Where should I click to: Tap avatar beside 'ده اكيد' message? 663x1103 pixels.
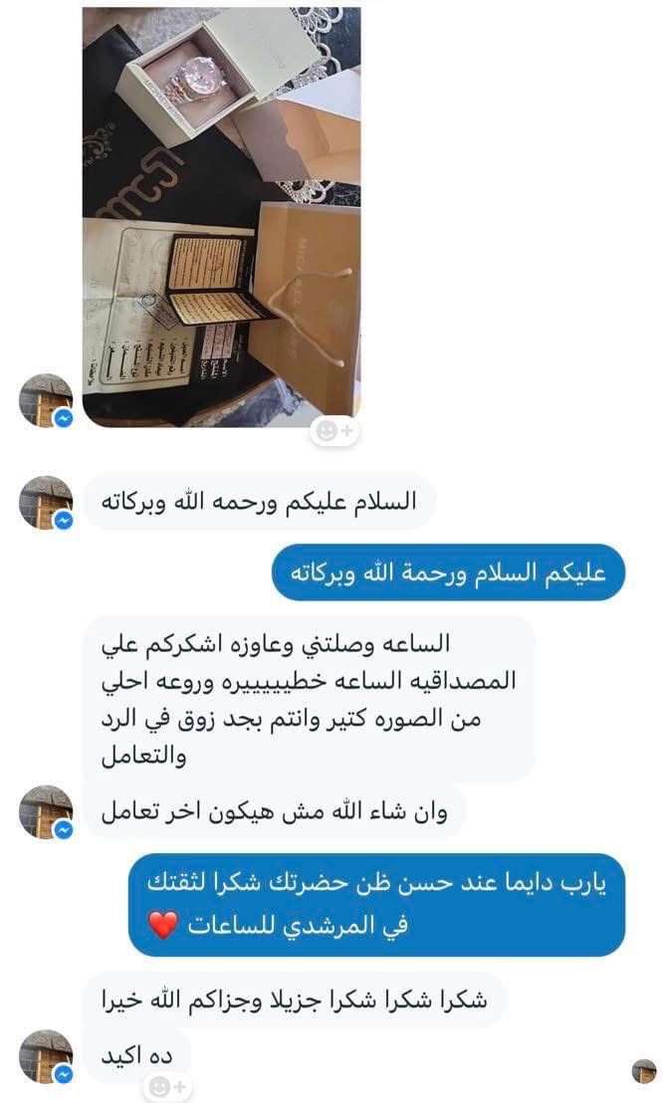46,1056
